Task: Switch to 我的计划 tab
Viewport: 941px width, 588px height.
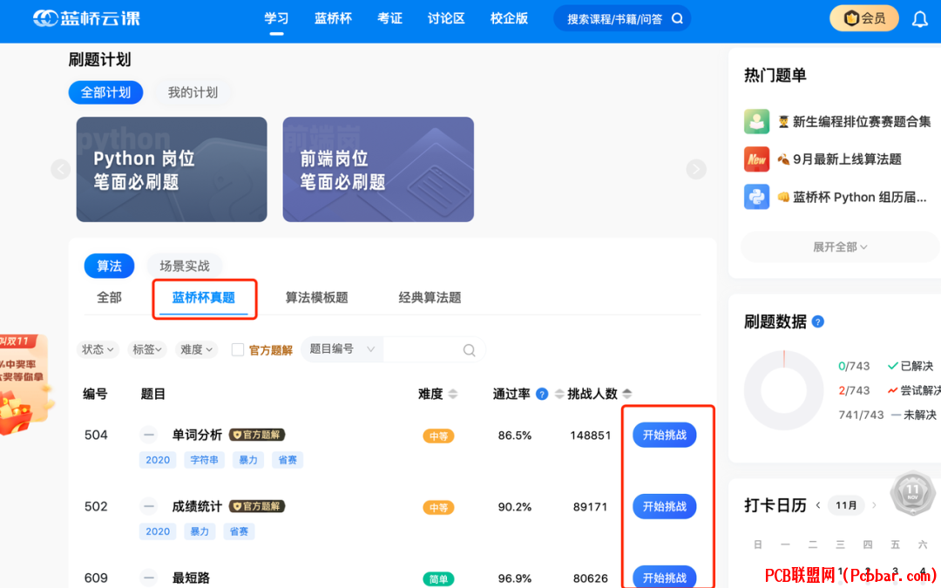Action: click(193, 92)
